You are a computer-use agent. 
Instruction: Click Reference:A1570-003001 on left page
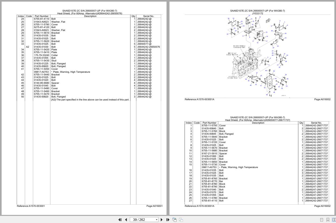point(31,206)
